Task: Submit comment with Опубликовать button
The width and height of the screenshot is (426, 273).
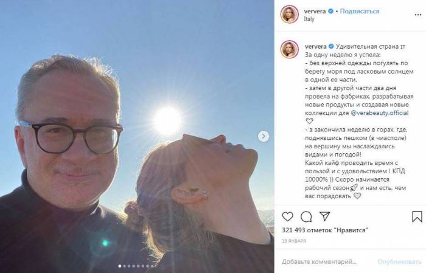Action: click(x=399, y=261)
